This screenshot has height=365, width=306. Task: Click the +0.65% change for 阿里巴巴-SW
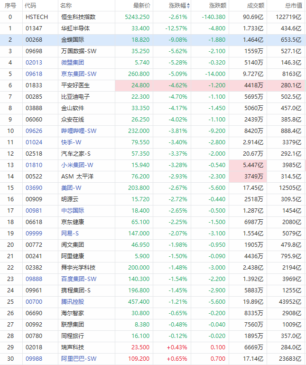177,359
